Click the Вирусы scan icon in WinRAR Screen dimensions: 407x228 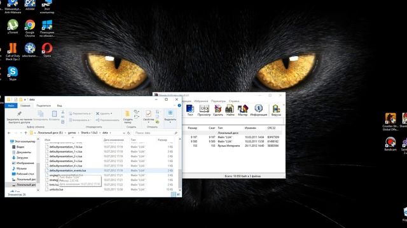click(x=276, y=110)
